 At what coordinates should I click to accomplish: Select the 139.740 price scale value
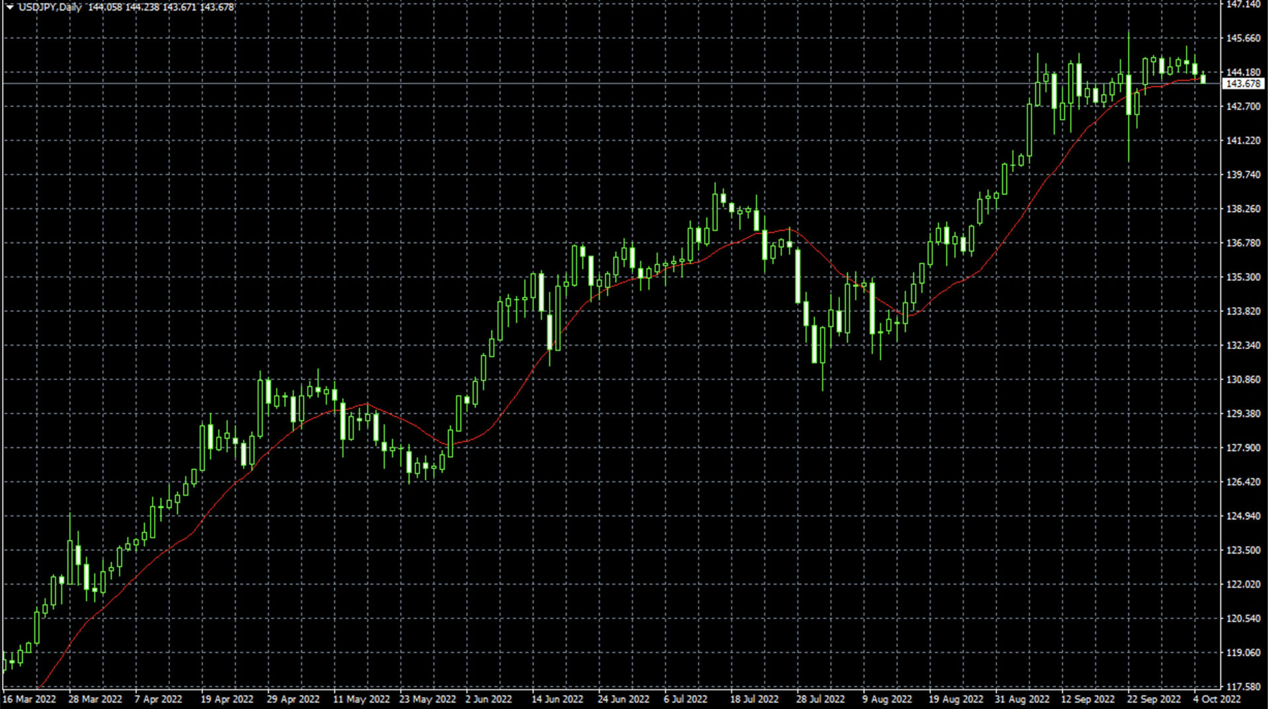(x=1243, y=175)
